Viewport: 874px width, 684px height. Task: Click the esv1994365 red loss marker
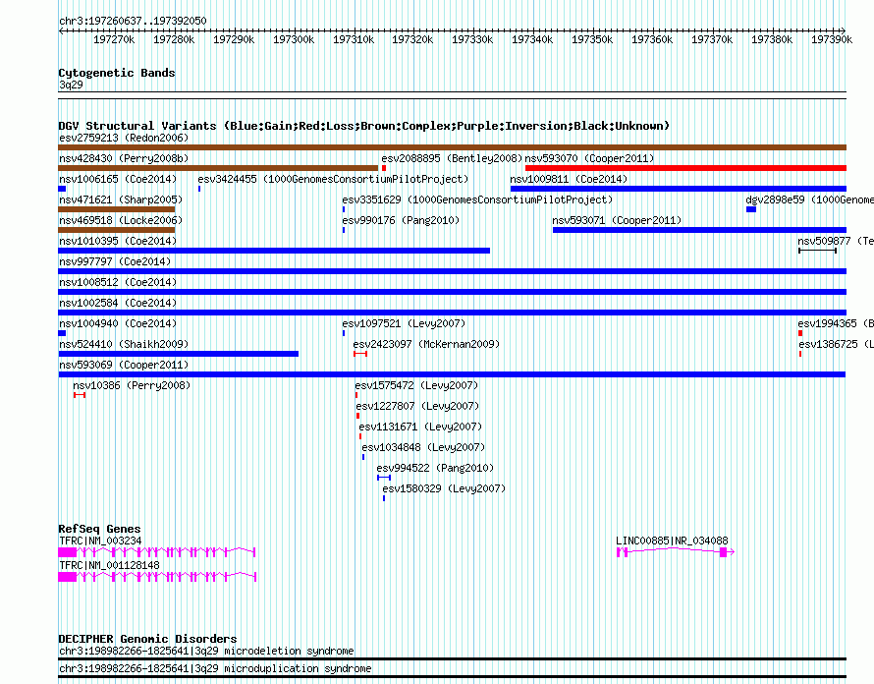pyautogui.click(x=800, y=333)
